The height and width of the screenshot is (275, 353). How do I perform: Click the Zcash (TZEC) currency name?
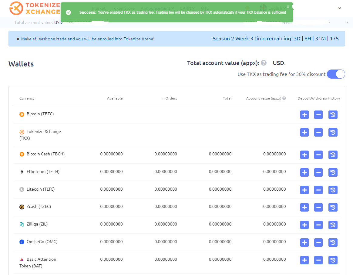39,206
